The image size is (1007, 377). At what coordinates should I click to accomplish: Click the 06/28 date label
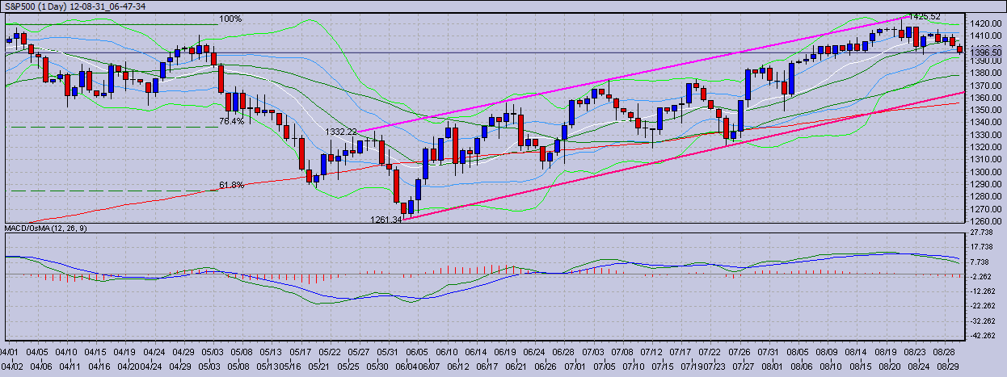pyautogui.click(x=563, y=353)
